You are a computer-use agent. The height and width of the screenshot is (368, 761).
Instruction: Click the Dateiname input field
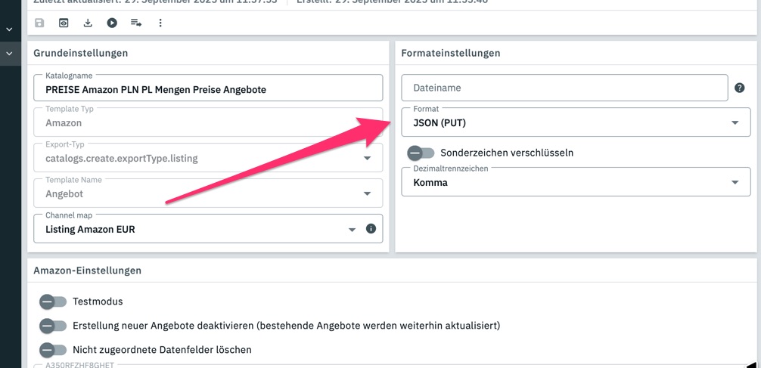[564, 88]
